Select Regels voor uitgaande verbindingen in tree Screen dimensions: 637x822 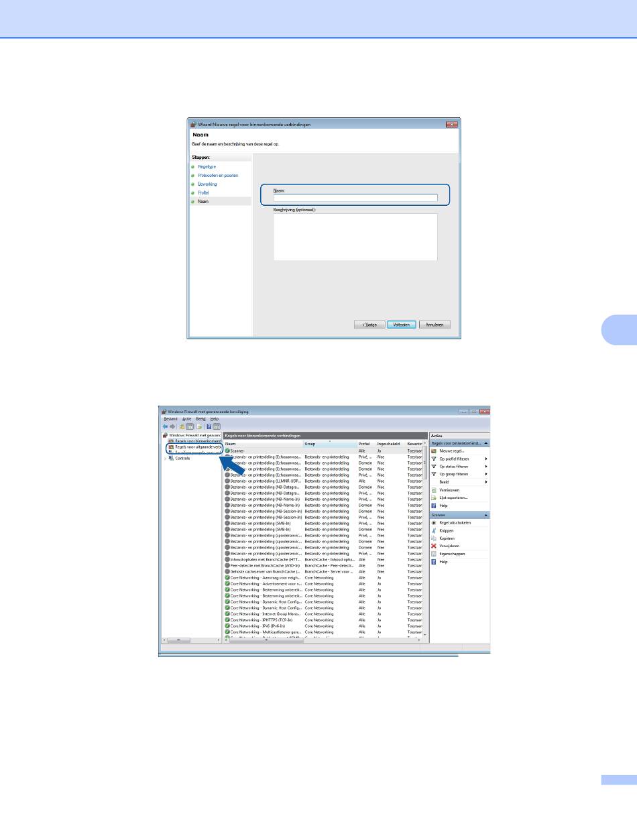194,447
